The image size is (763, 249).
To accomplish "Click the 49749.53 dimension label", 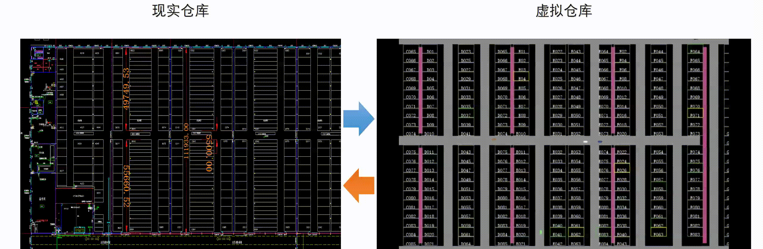I will point(126,89).
